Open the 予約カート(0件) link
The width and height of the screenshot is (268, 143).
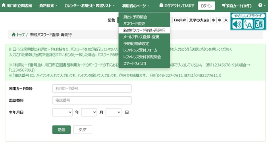pyautogui.click(x=237, y=6)
